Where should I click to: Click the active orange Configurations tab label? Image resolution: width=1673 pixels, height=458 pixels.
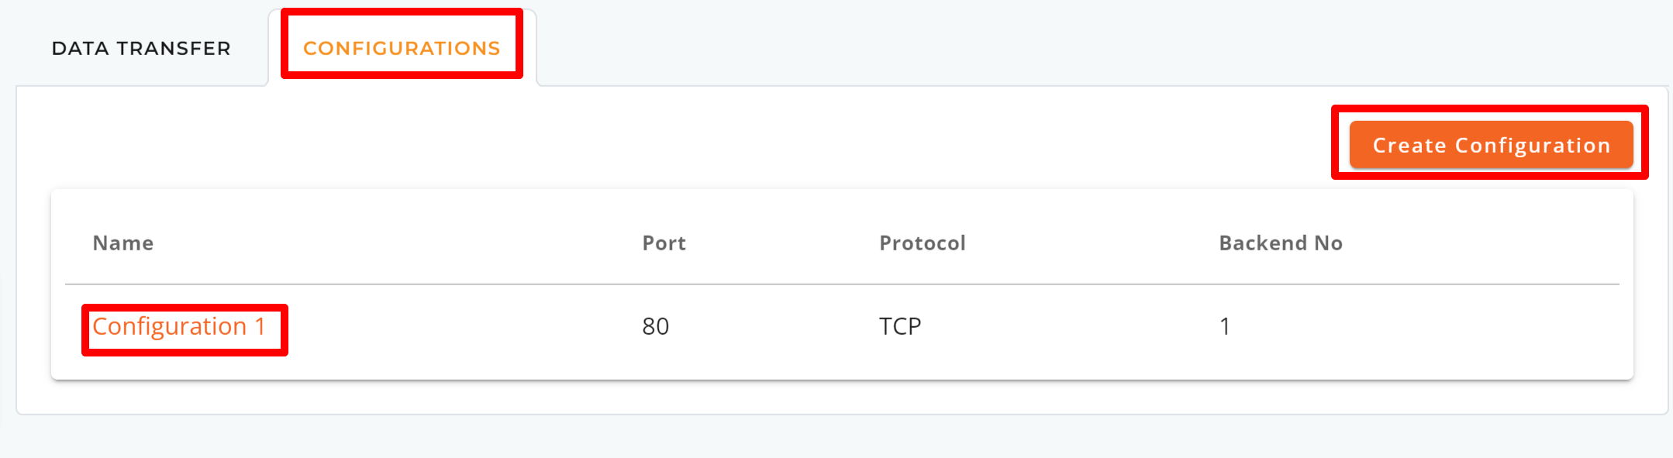[402, 48]
